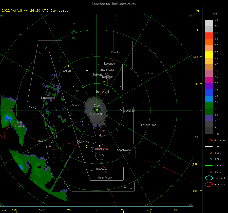Click the red forecast arrow in the legend
228x213 pixels.
pyautogui.click(x=209, y=140)
